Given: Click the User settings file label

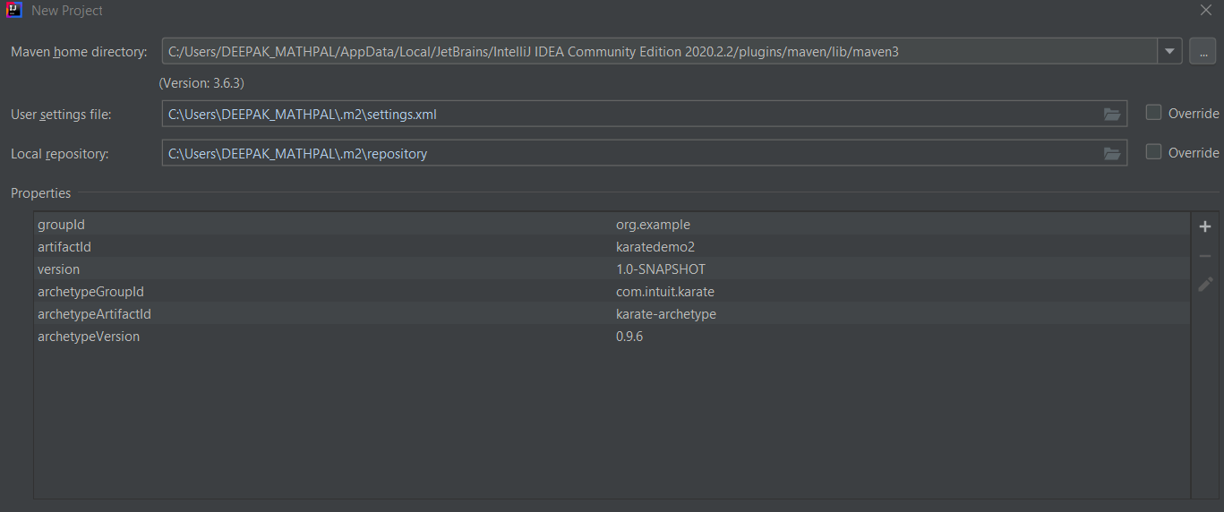Looking at the screenshot, I should coord(61,115).
